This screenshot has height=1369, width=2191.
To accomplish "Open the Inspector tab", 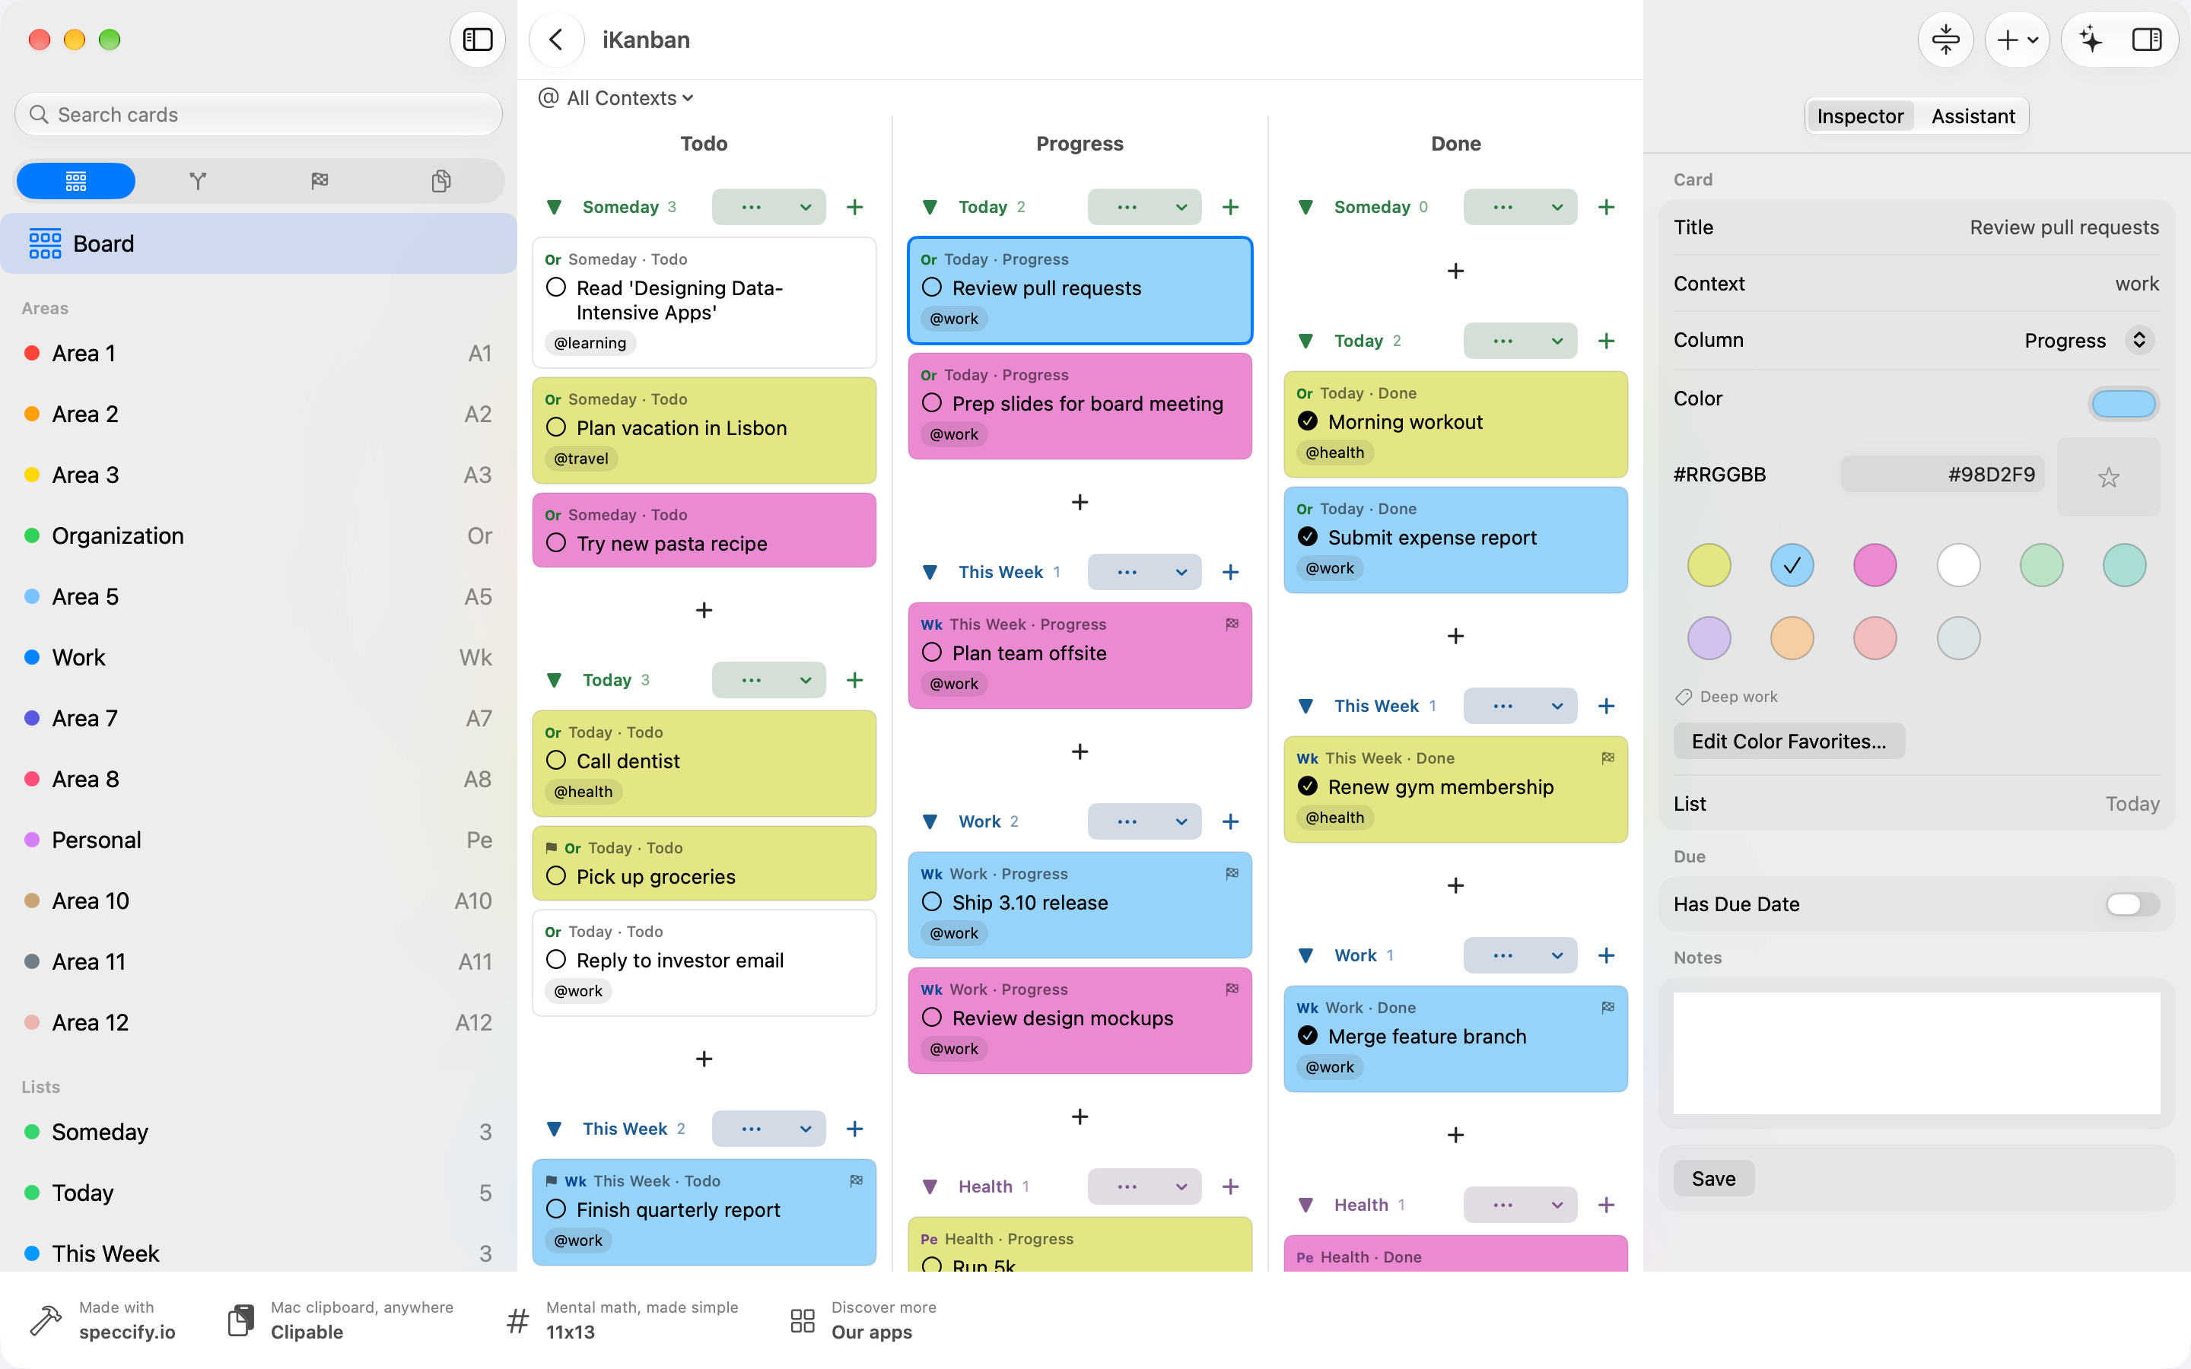I will [1859, 116].
